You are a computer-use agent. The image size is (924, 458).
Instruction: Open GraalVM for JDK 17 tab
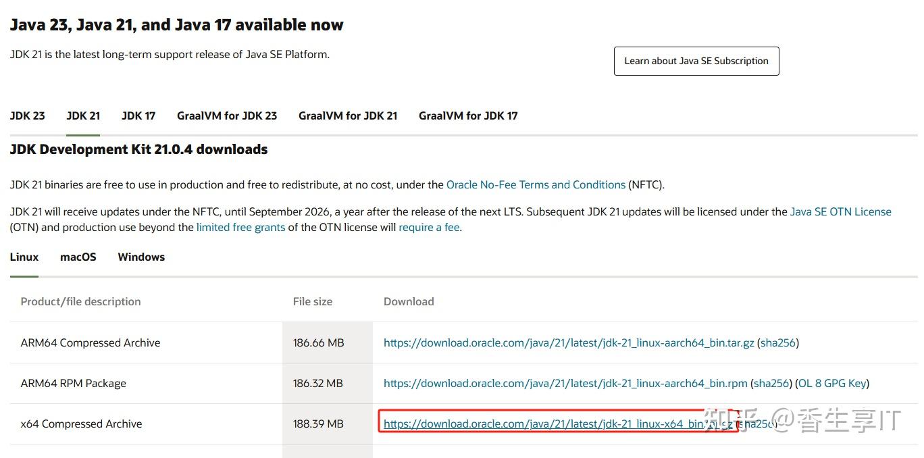468,116
